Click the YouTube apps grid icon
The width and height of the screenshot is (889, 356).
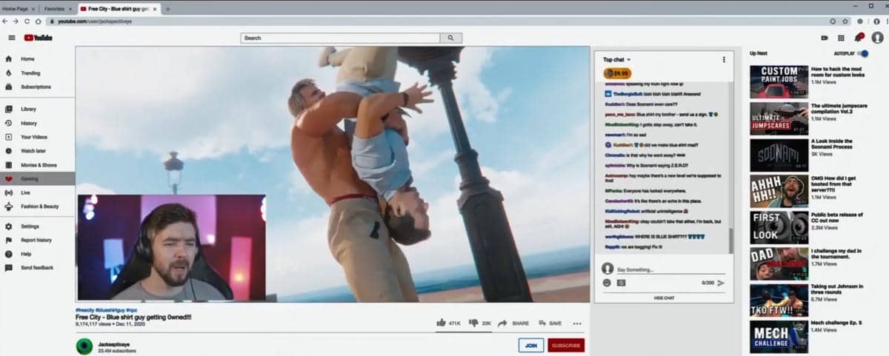tap(842, 38)
